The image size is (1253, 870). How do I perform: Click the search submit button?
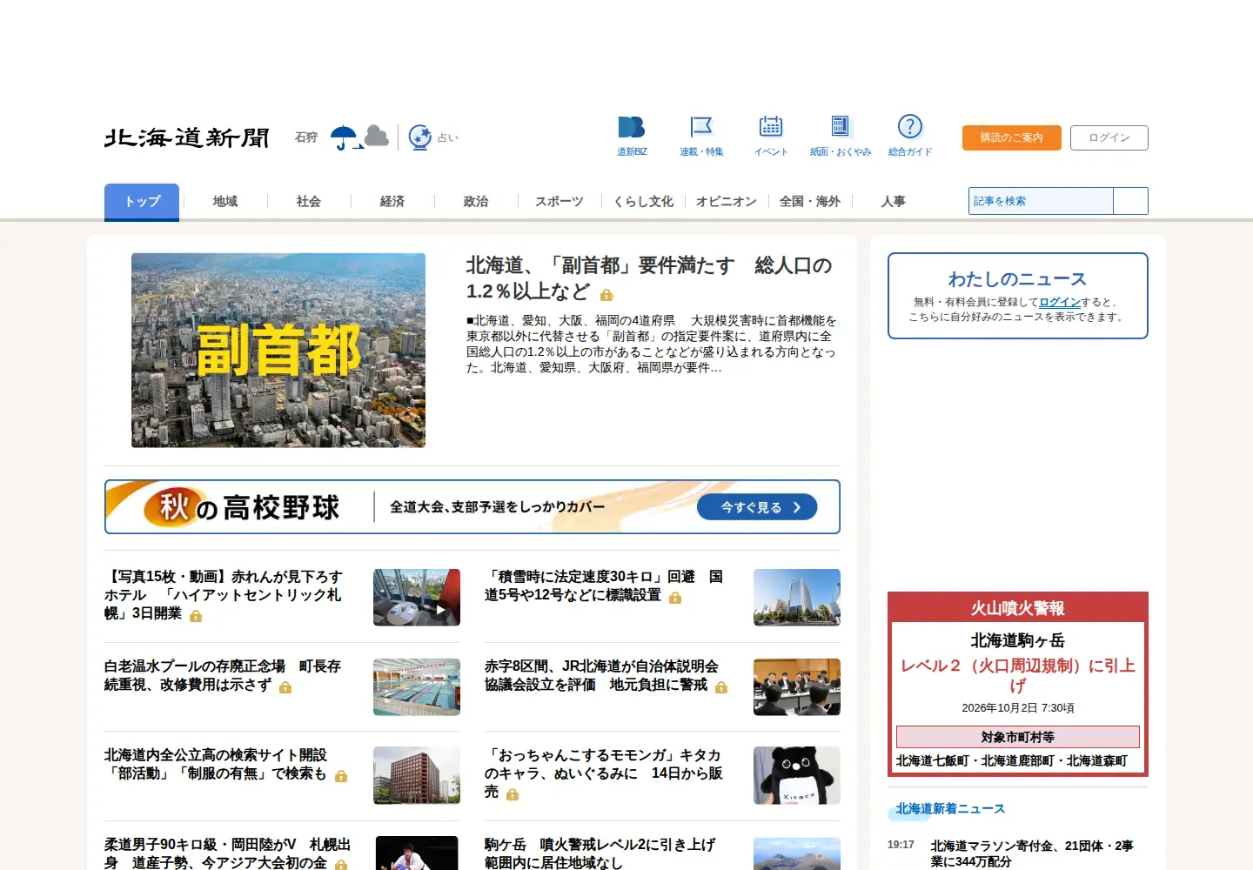point(1130,201)
